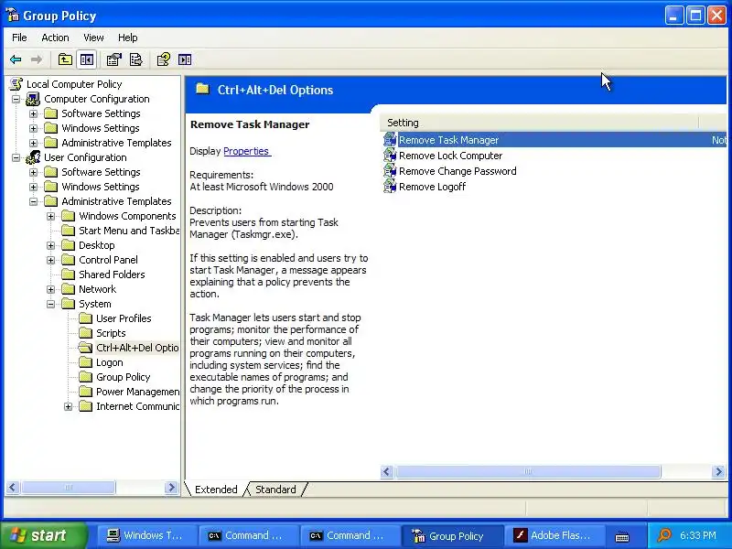Switch to Windows T... taskbar button

point(145,535)
